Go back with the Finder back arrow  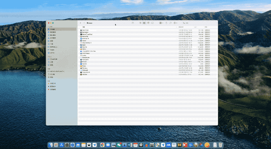pyautogui.click(x=80, y=23)
